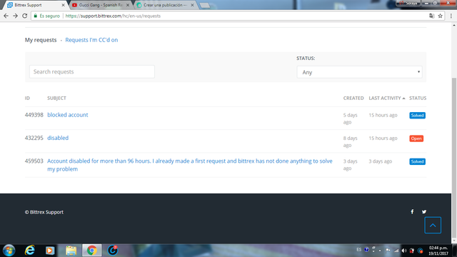Screen dimensions: 457x257
Task: Open the Chrome three-dot menu
Action: [451, 16]
